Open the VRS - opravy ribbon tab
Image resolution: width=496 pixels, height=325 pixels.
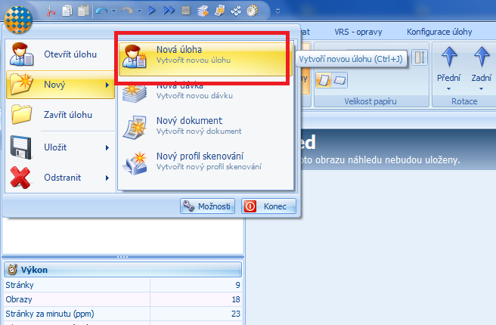pos(358,32)
